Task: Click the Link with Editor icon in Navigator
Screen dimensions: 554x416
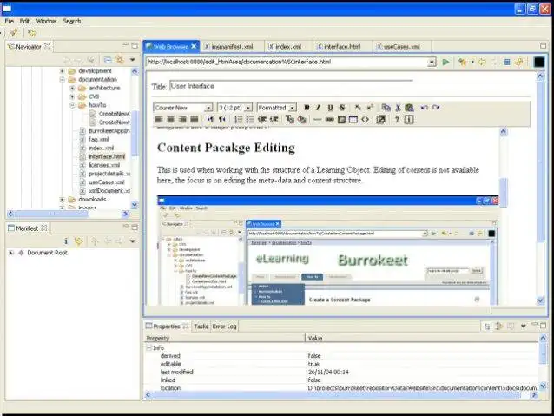Action: [x=120, y=60]
